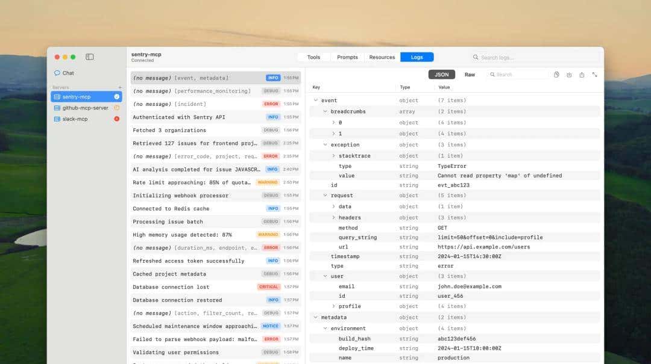This screenshot has height=364, width=651.
Task: Open the Chat section
Action: click(68, 73)
